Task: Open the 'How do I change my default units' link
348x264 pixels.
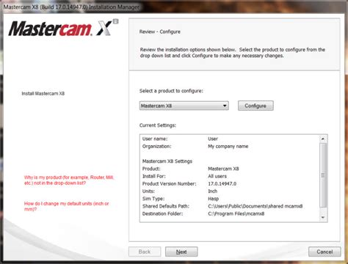Action: (66, 206)
